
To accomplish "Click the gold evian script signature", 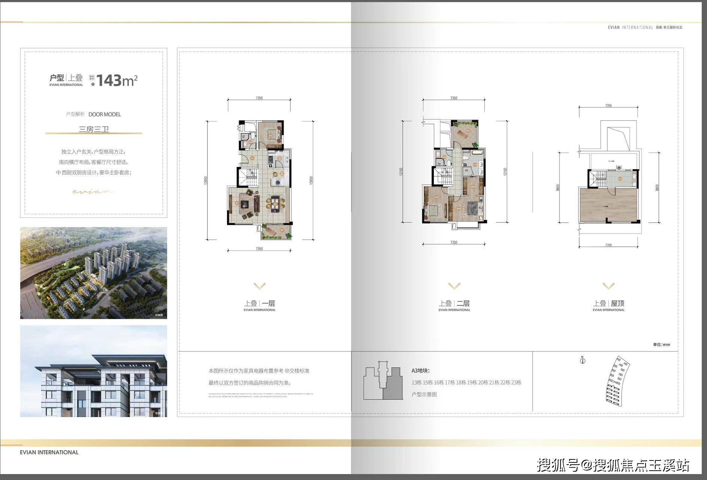I will pos(93,192).
